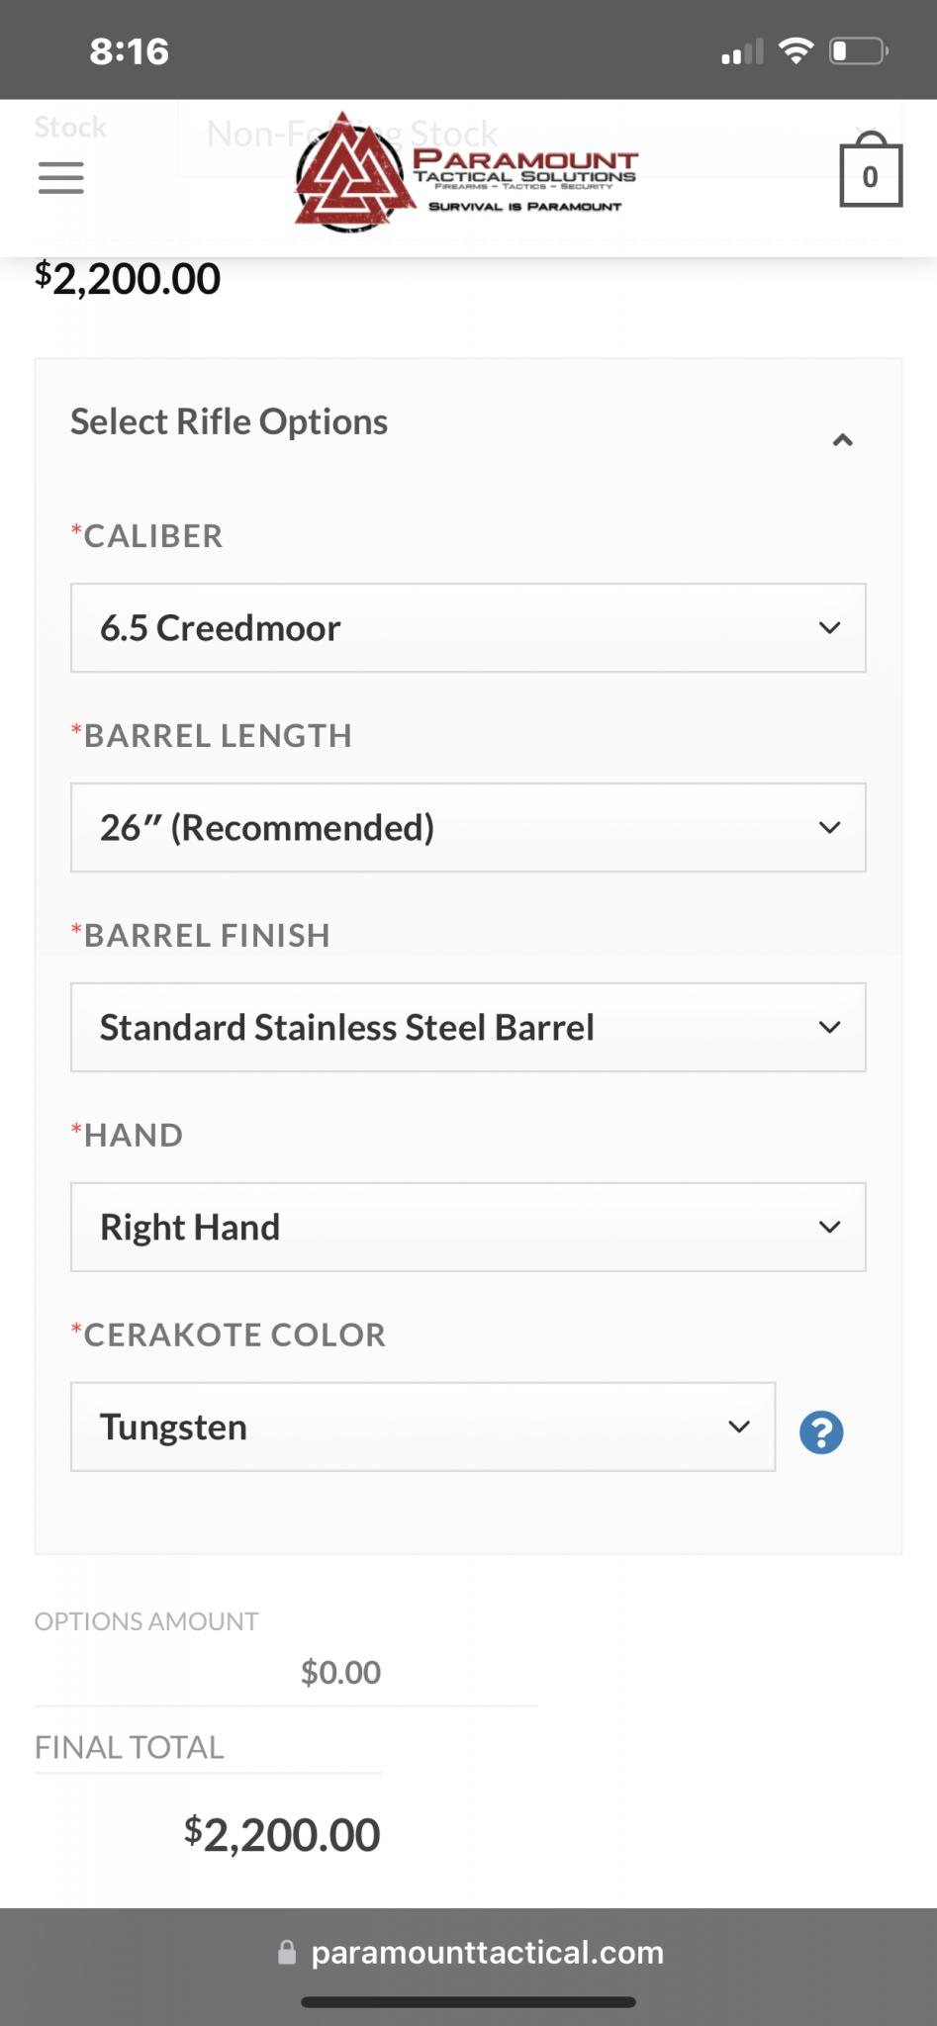Tap the 8:16 clock in status bar

(x=130, y=51)
